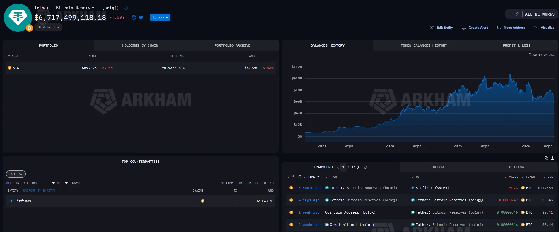Screen dimensions: 559x232
Task: Set balance chart range to ALL
Action: (x=552, y=55)
